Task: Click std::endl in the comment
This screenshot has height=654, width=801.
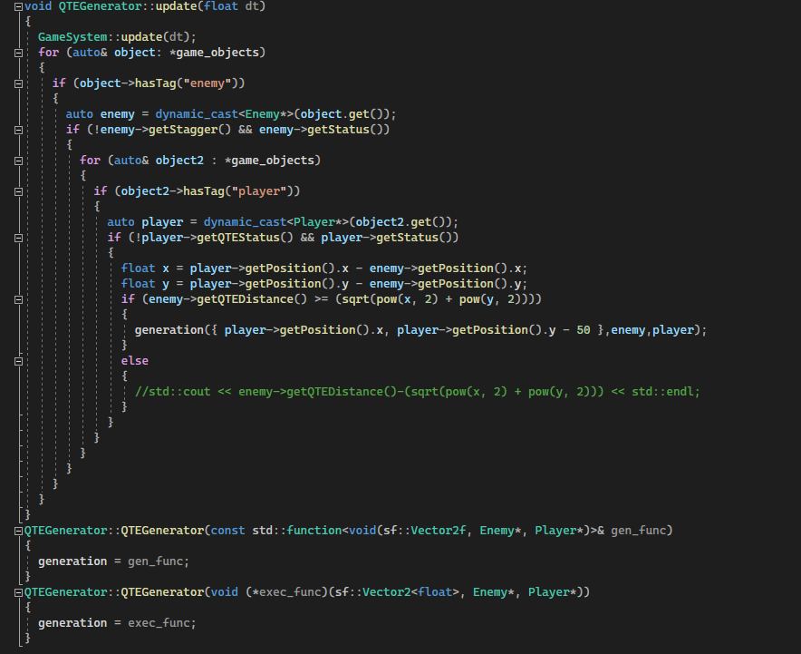Action: coord(662,392)
